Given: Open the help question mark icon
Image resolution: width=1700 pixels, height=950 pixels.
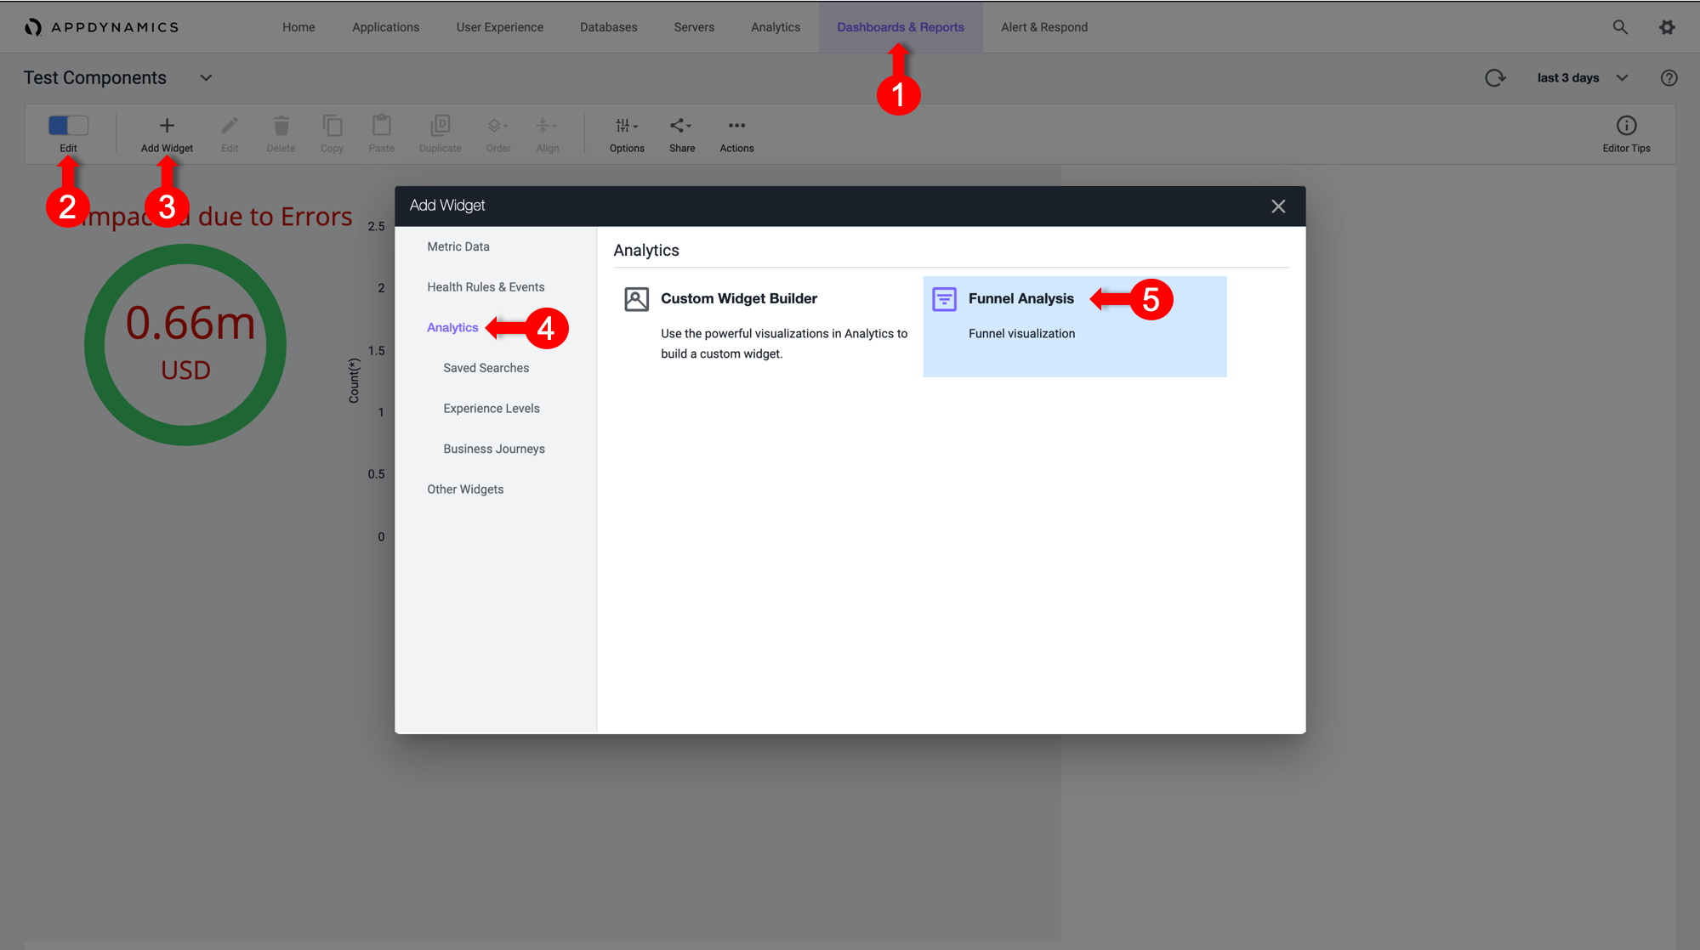Looking at the screenshot, I should [x=1669, y=78].
